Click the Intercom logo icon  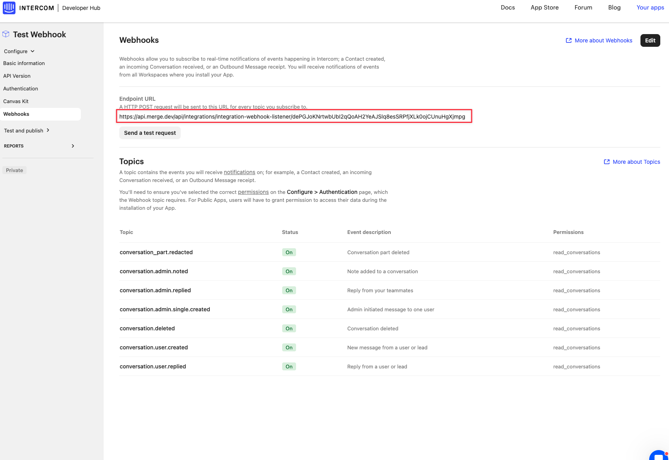[x=9, y=8]
